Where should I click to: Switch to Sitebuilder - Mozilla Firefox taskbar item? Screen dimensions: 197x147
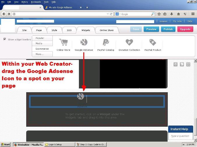coord(29,145)
